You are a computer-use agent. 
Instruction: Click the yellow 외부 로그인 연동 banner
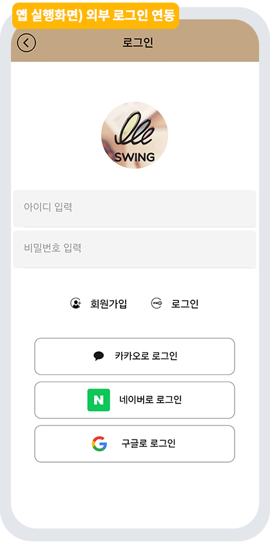[95, 15]
